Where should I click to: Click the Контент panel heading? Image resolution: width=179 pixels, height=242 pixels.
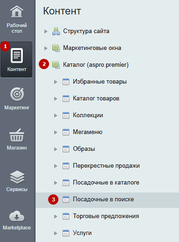coord(62,11)
